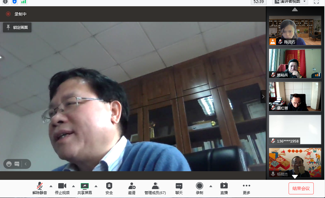Expand audio options arrow beside 解除静音
Screen dimensions: 325x198
pos(51,186)
